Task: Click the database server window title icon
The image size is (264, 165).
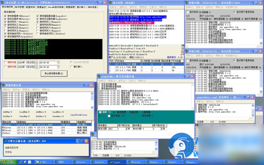Action: [3, 86]
